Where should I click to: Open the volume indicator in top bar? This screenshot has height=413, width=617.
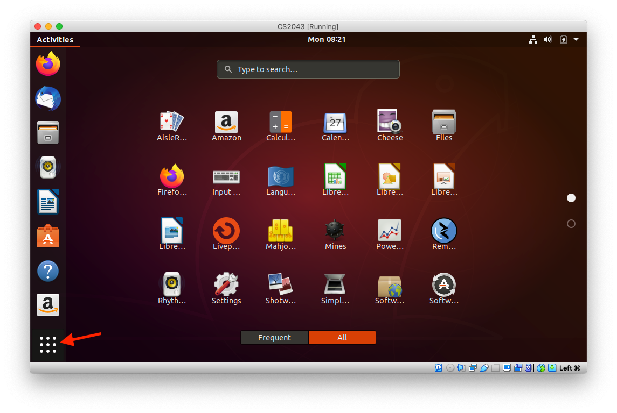[548, 39]
